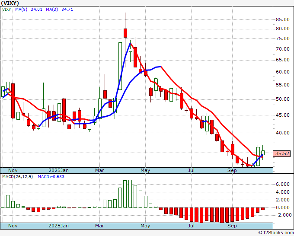Click the 6.000 MACD axis label
This screenshot has width=294, height=236.
click(x=283, y=184)
